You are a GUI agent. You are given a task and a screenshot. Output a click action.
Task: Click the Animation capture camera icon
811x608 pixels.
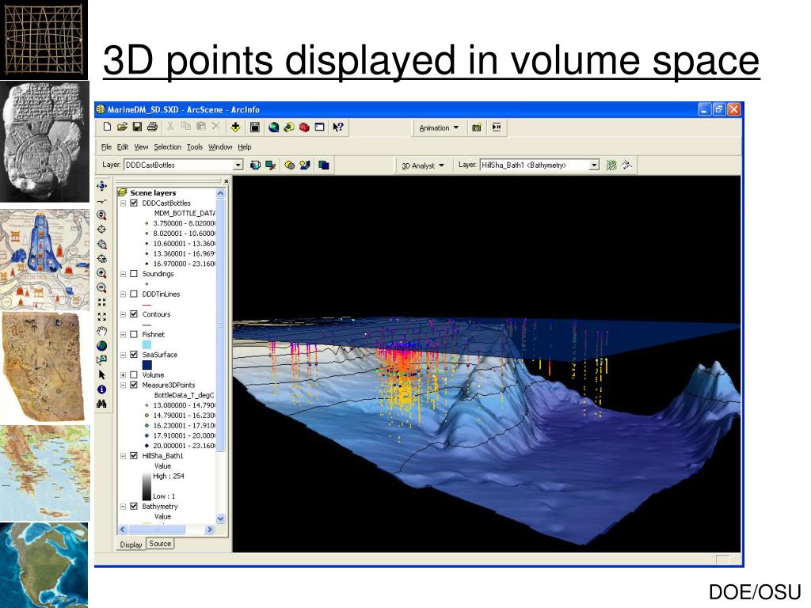coord(476,127)
